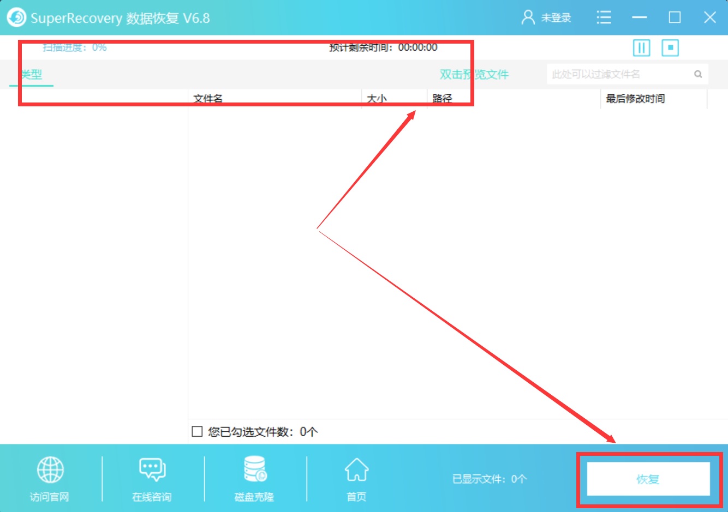The width and height of the screenshot is (728, 512).
Task: Pause the scan with the pause button
Action: tap(641, 48)
